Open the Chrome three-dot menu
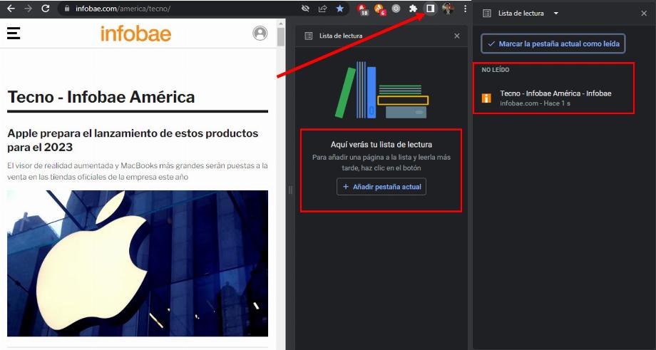This screenshot has height=350, width=656. pos(465,9)
